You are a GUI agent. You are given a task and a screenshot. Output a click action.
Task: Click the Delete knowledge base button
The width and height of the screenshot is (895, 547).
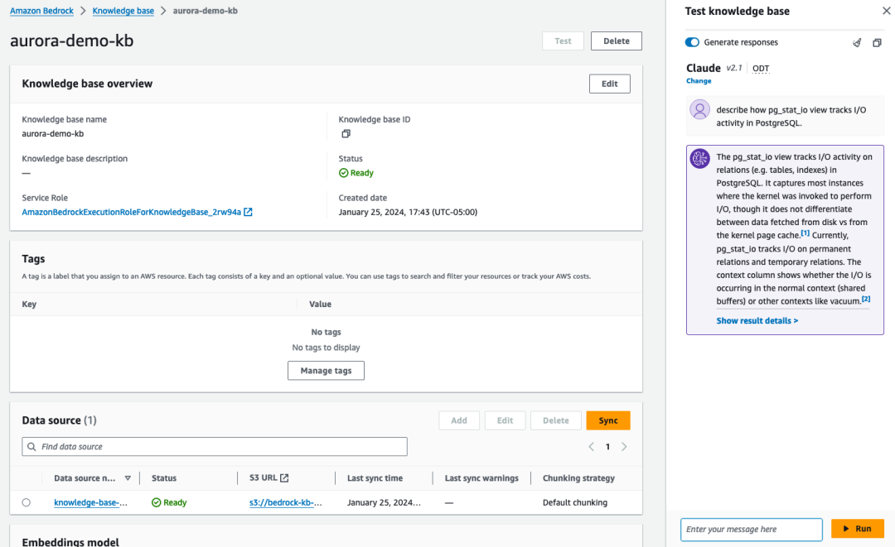tap(617, 41)
